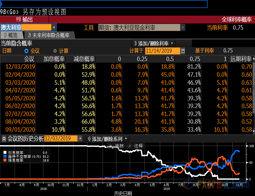Click the 66.0% cut probability for 08/04/2020
The height and width of the screenshot is (196, 255).
tap(88, 122)
